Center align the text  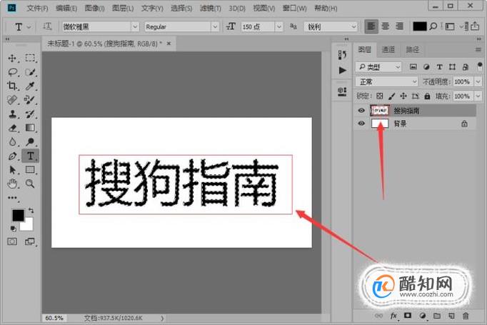pyautogui.click(x=386, y=26)
